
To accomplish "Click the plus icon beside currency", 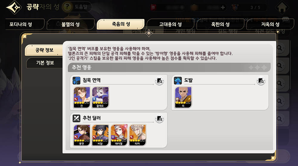I will pyautogui.click(x=223, y=7).
